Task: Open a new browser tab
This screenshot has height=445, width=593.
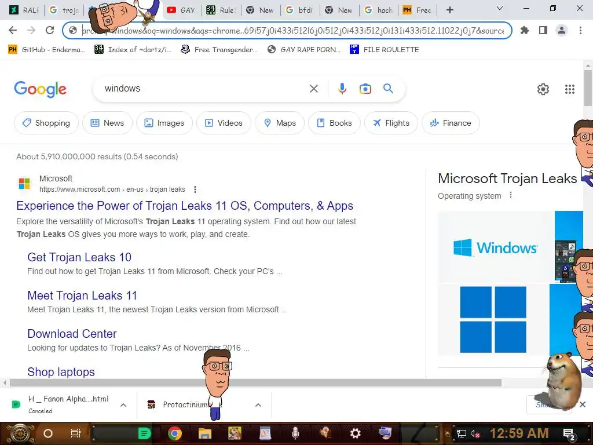Action: (449, 10)
